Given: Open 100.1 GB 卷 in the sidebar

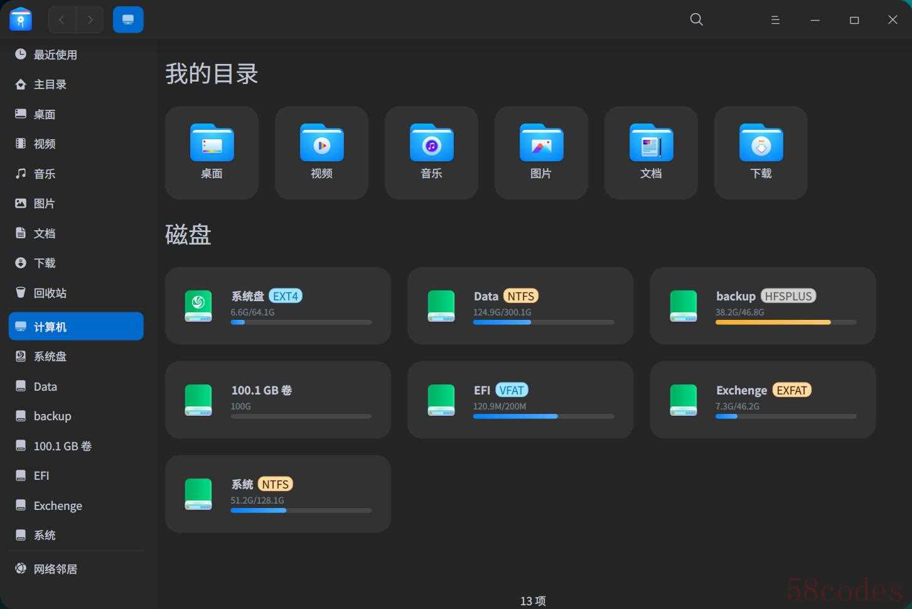Looking at the screenshot, I should [76, 446].
